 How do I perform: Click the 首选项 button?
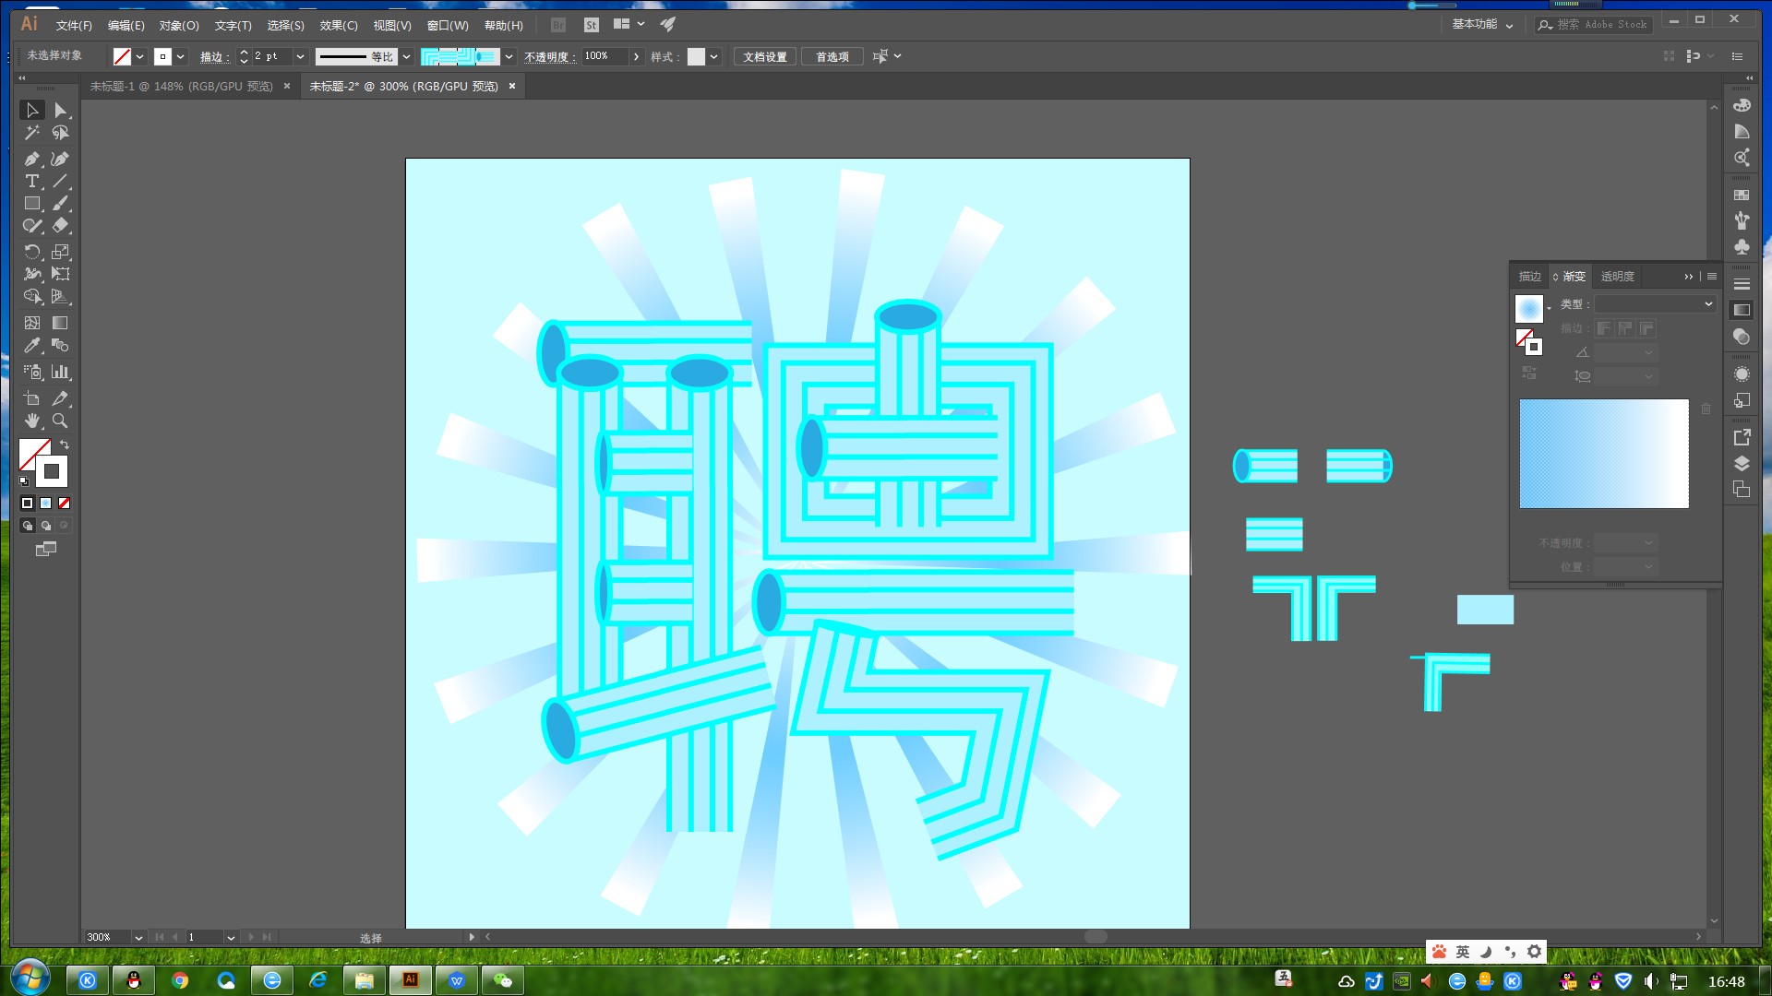coord(832,57)
